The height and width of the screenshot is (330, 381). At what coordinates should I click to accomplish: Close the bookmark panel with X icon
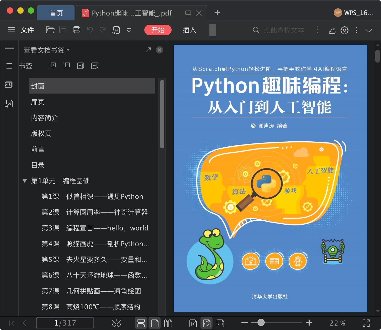(x=160, y=50)
